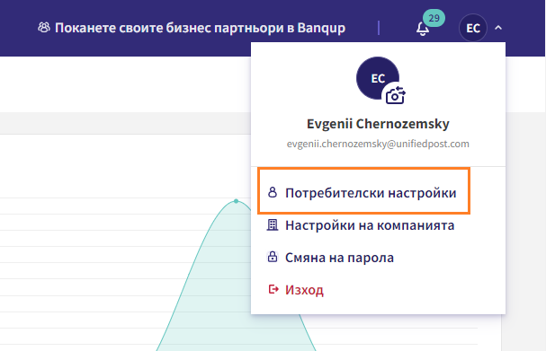The height and width of the screenshot is (351, 546).
Task: Click the change profile photo camera icon
Action: (396, 95)
